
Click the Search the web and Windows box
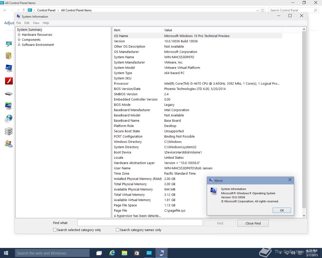(x=52, y=253)
